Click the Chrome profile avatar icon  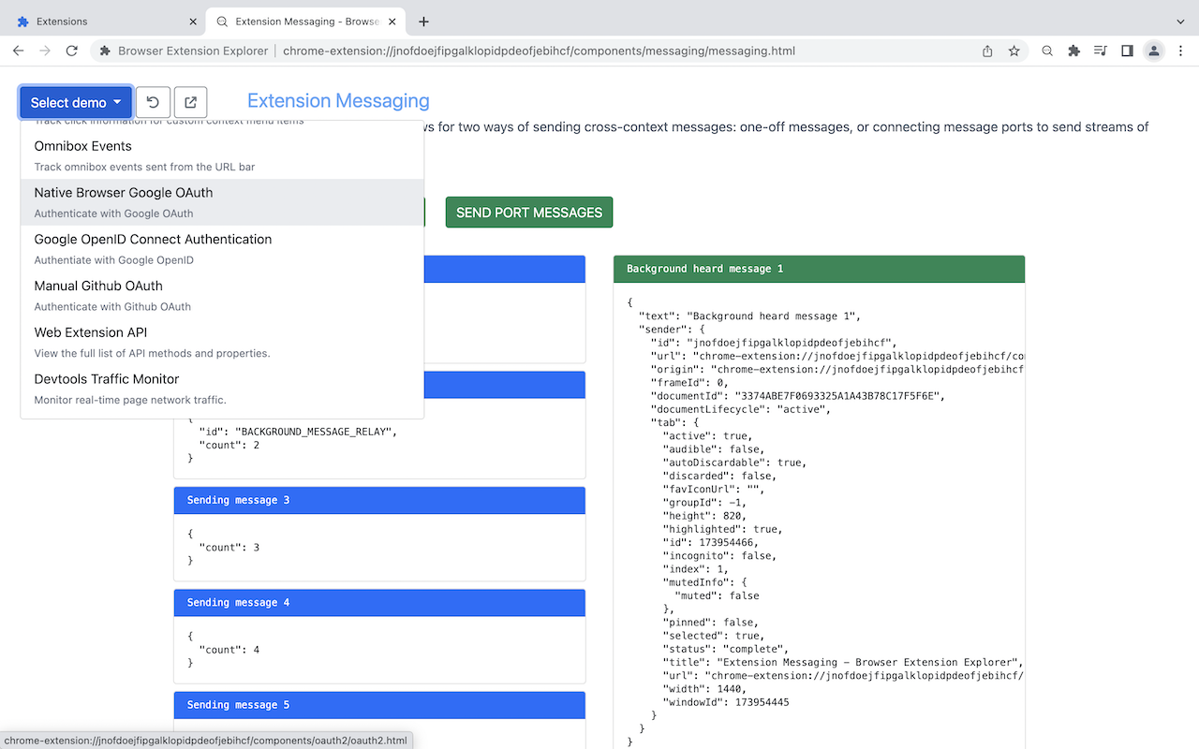click(x=1153, y=51)
